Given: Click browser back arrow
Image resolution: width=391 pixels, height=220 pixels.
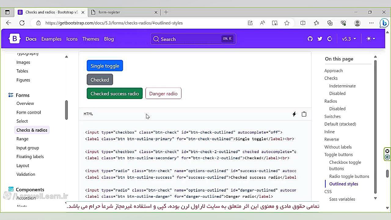Looking at the screenshot, I should [x=9, y=23].
